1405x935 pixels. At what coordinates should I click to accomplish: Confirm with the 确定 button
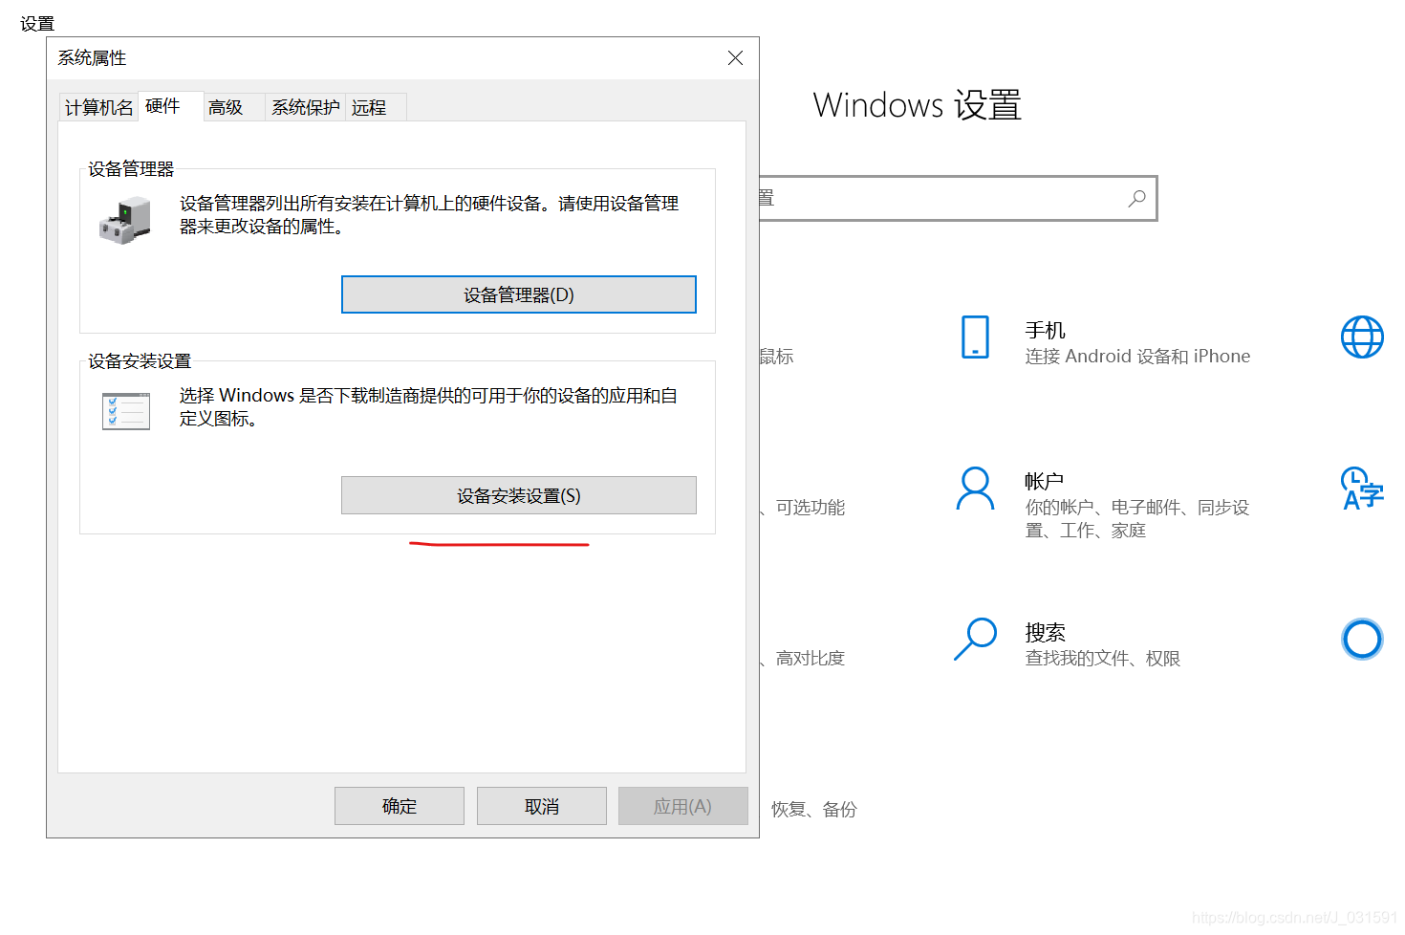(400, 806)
